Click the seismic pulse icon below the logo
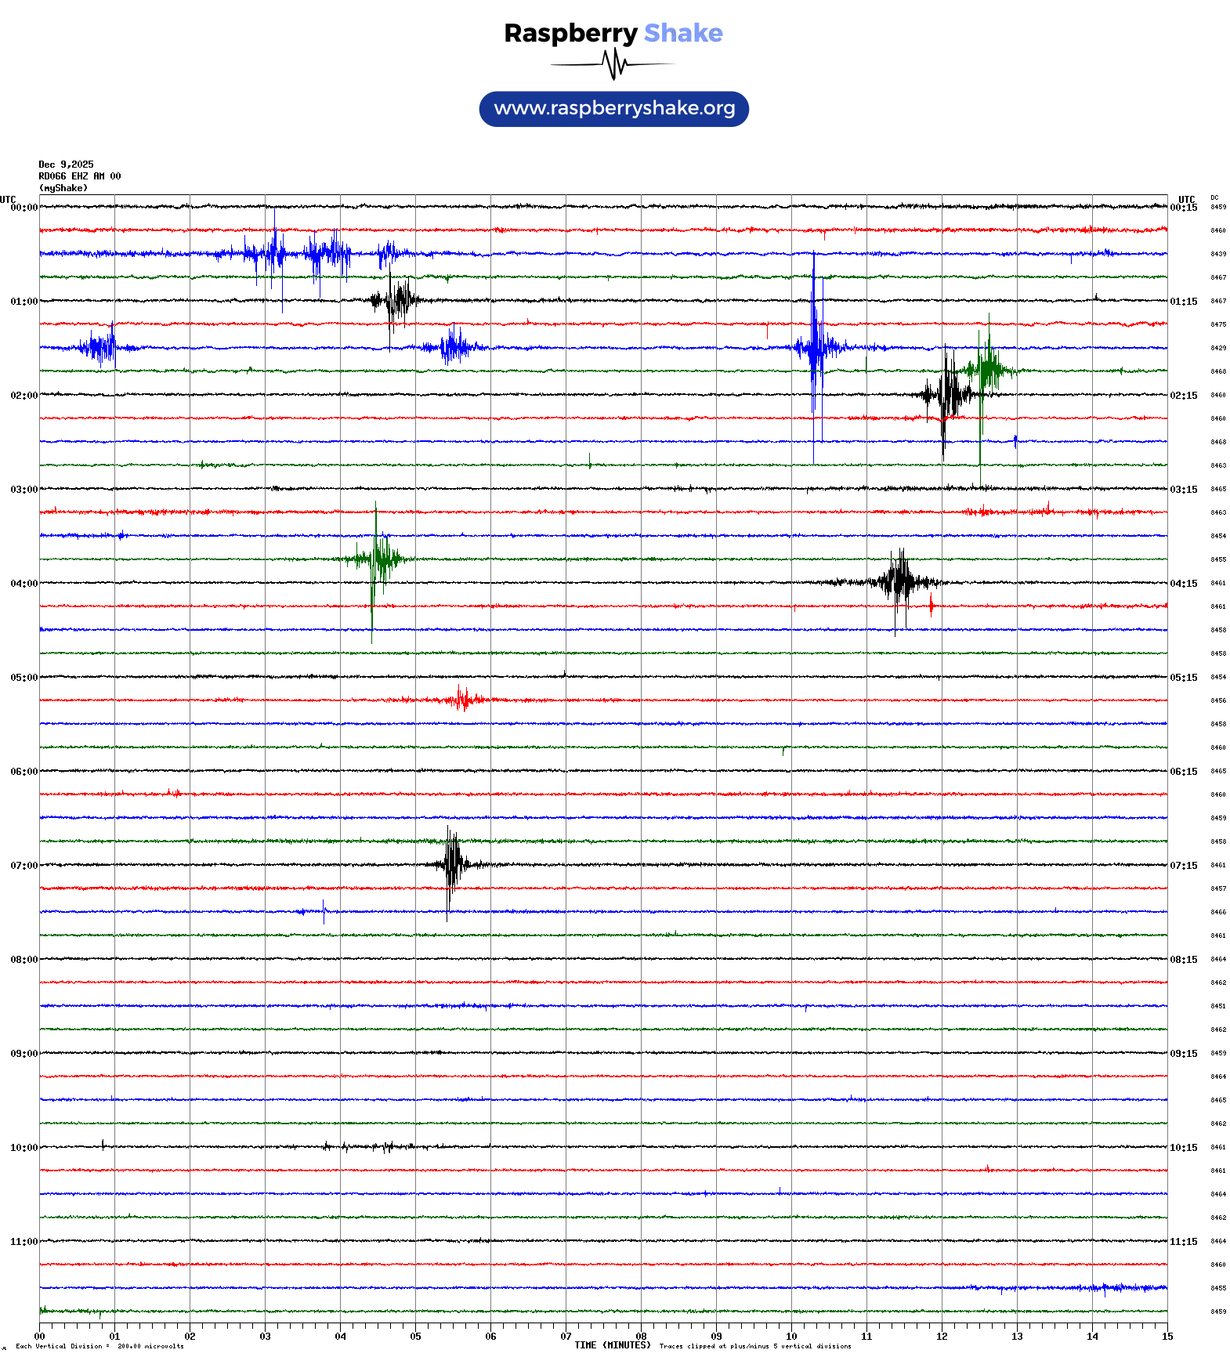This screenshot has height=1357, width=1230. click(x=613, y=64)
